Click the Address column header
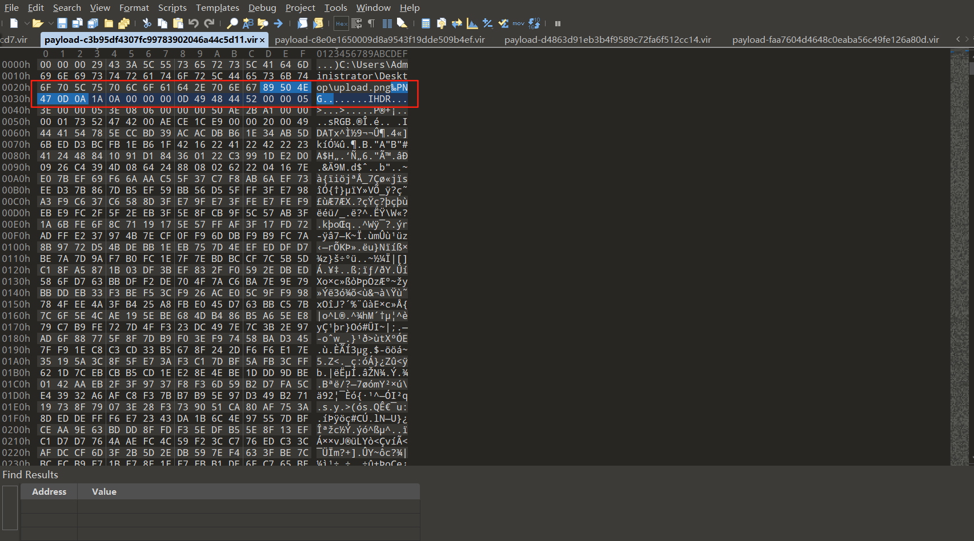This screenshot has width=974, height=541. pyautogui.click(x=49, y=491)
